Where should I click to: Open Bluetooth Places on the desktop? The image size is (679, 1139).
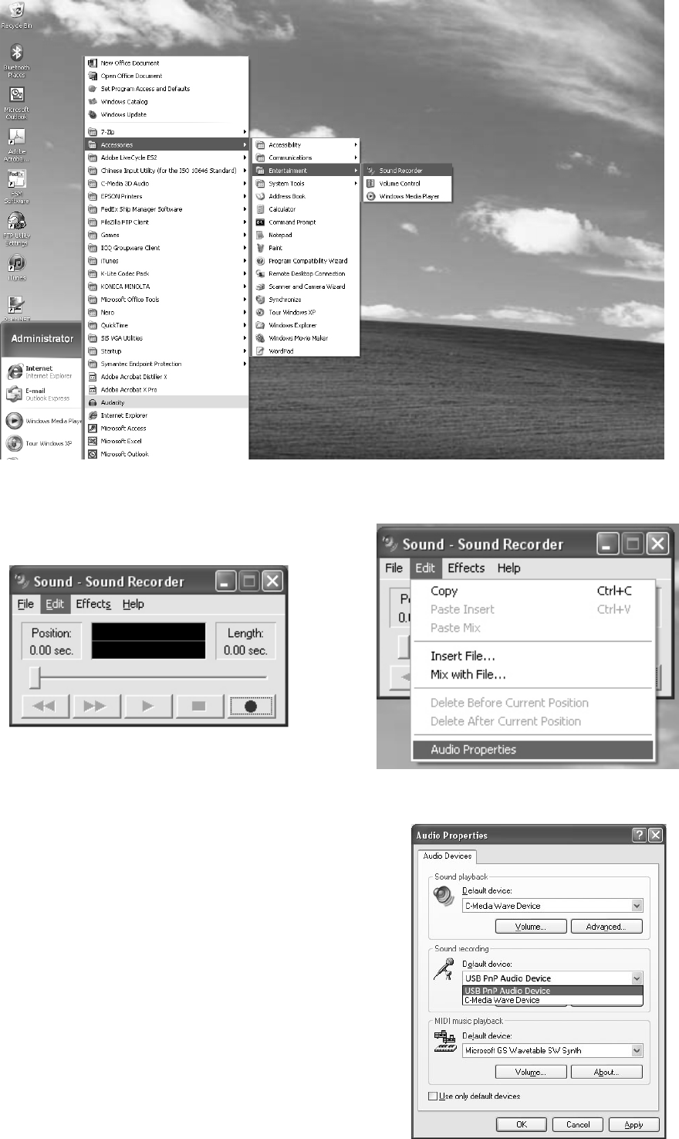tap(16, 61)
